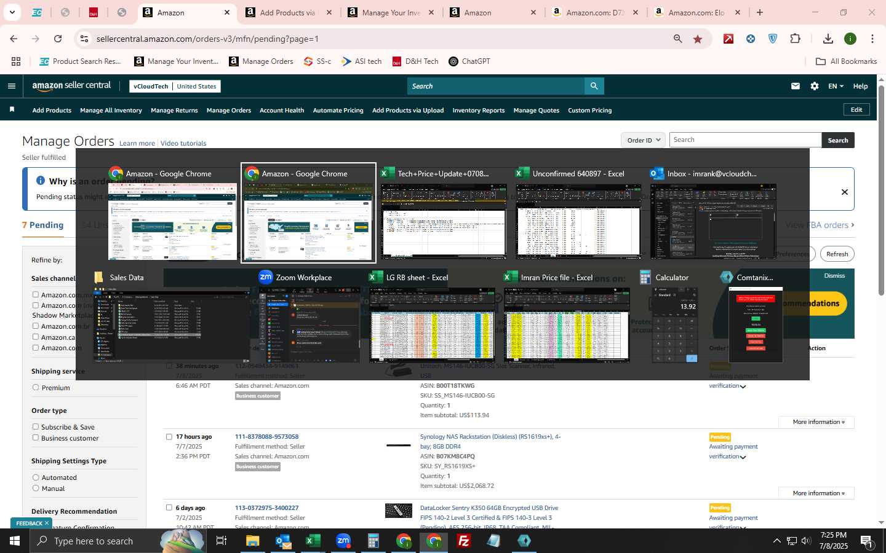Screen dimensions: 886x553
Task: Open Task View on the taskbar
Action: [x=221, y=541]
